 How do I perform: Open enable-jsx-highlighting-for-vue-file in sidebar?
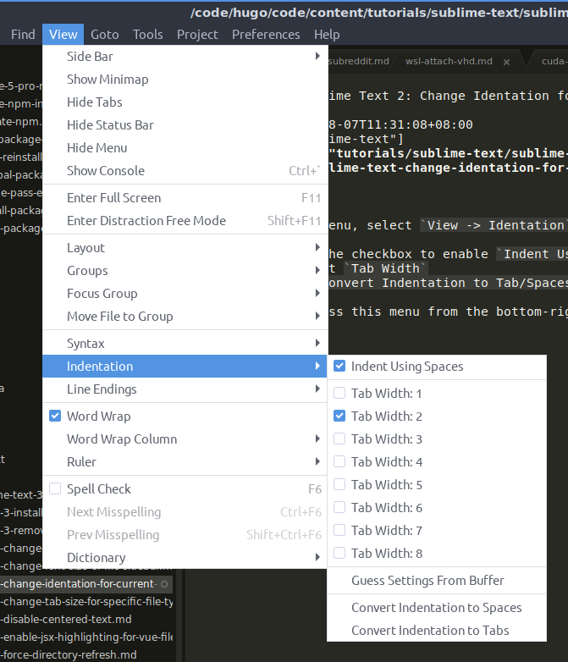tap(86, 637)
